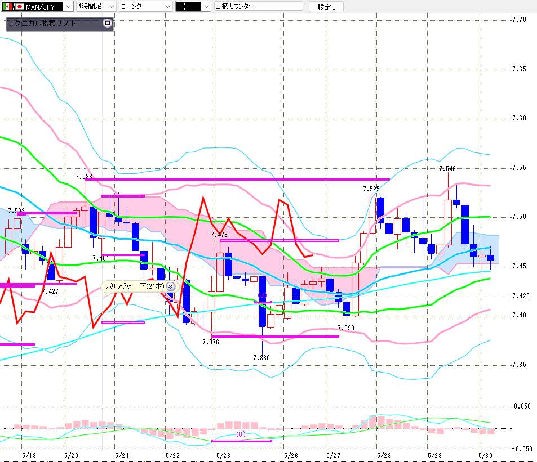Click the 7.420 current price axis value
The width and height of the screenshot is (537, 462).
point(521,296)
